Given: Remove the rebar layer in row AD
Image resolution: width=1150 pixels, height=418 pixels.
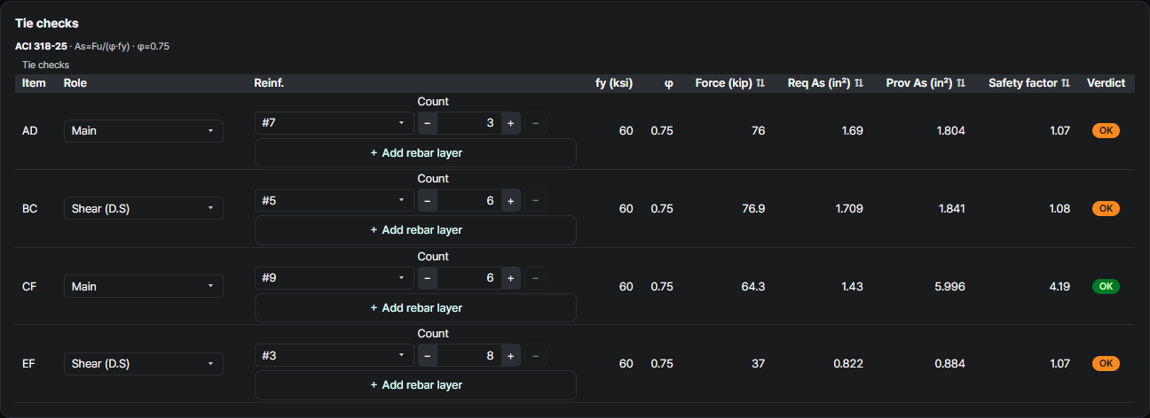Looking at the screenshot, I should tap(536, 123).
